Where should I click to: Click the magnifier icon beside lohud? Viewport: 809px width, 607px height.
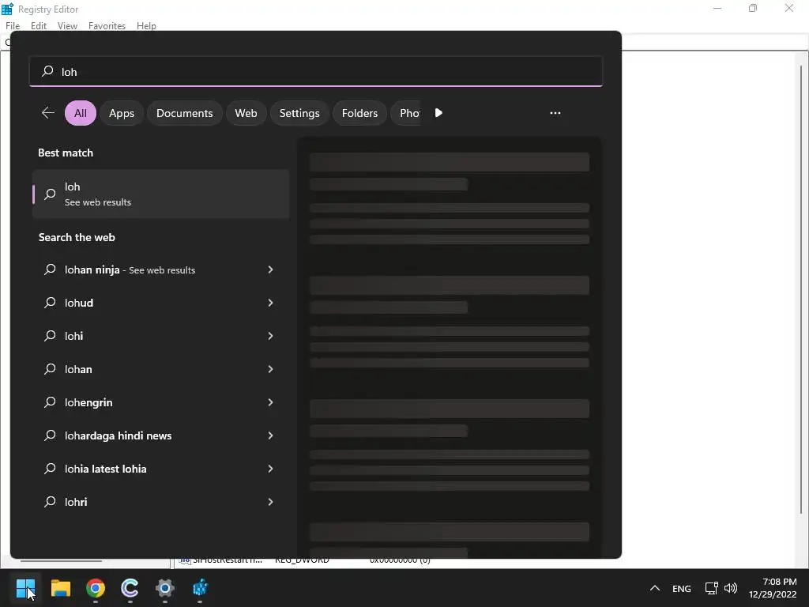50,303
